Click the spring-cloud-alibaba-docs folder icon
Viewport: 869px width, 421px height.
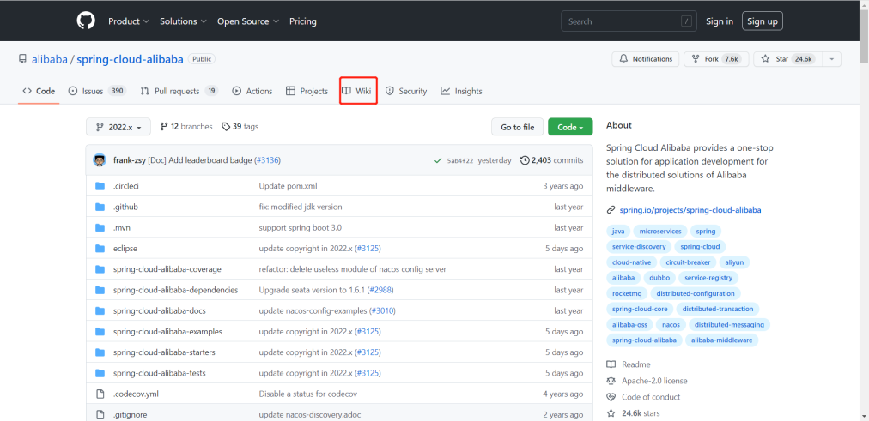[x=100, y=311]
